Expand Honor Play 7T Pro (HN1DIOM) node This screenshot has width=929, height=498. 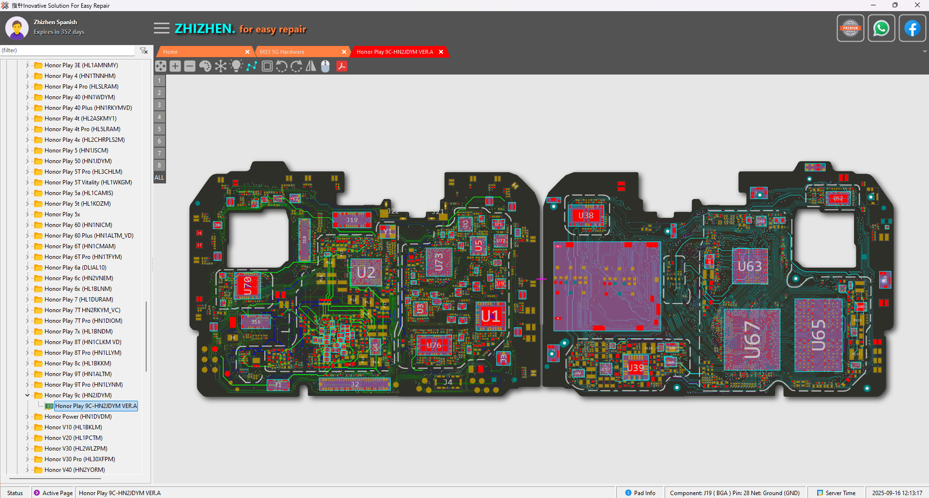click(27, 321)
